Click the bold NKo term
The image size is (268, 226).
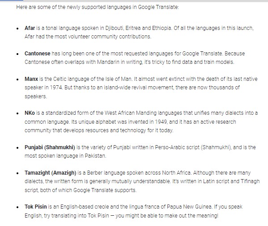click(30, 113)
